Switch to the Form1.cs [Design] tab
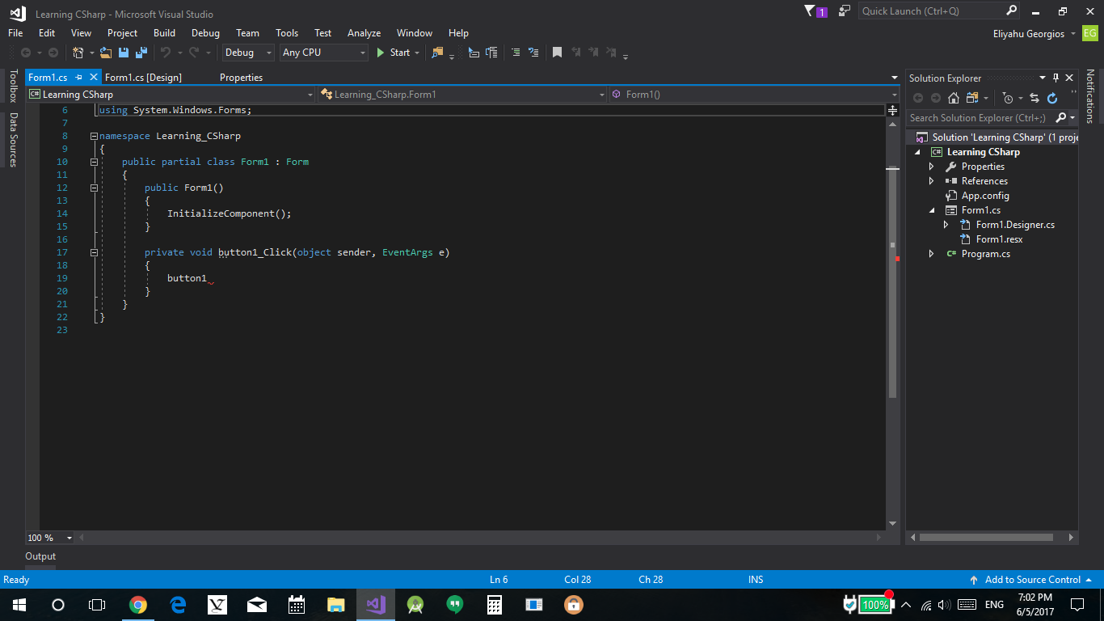 [143, 78]
